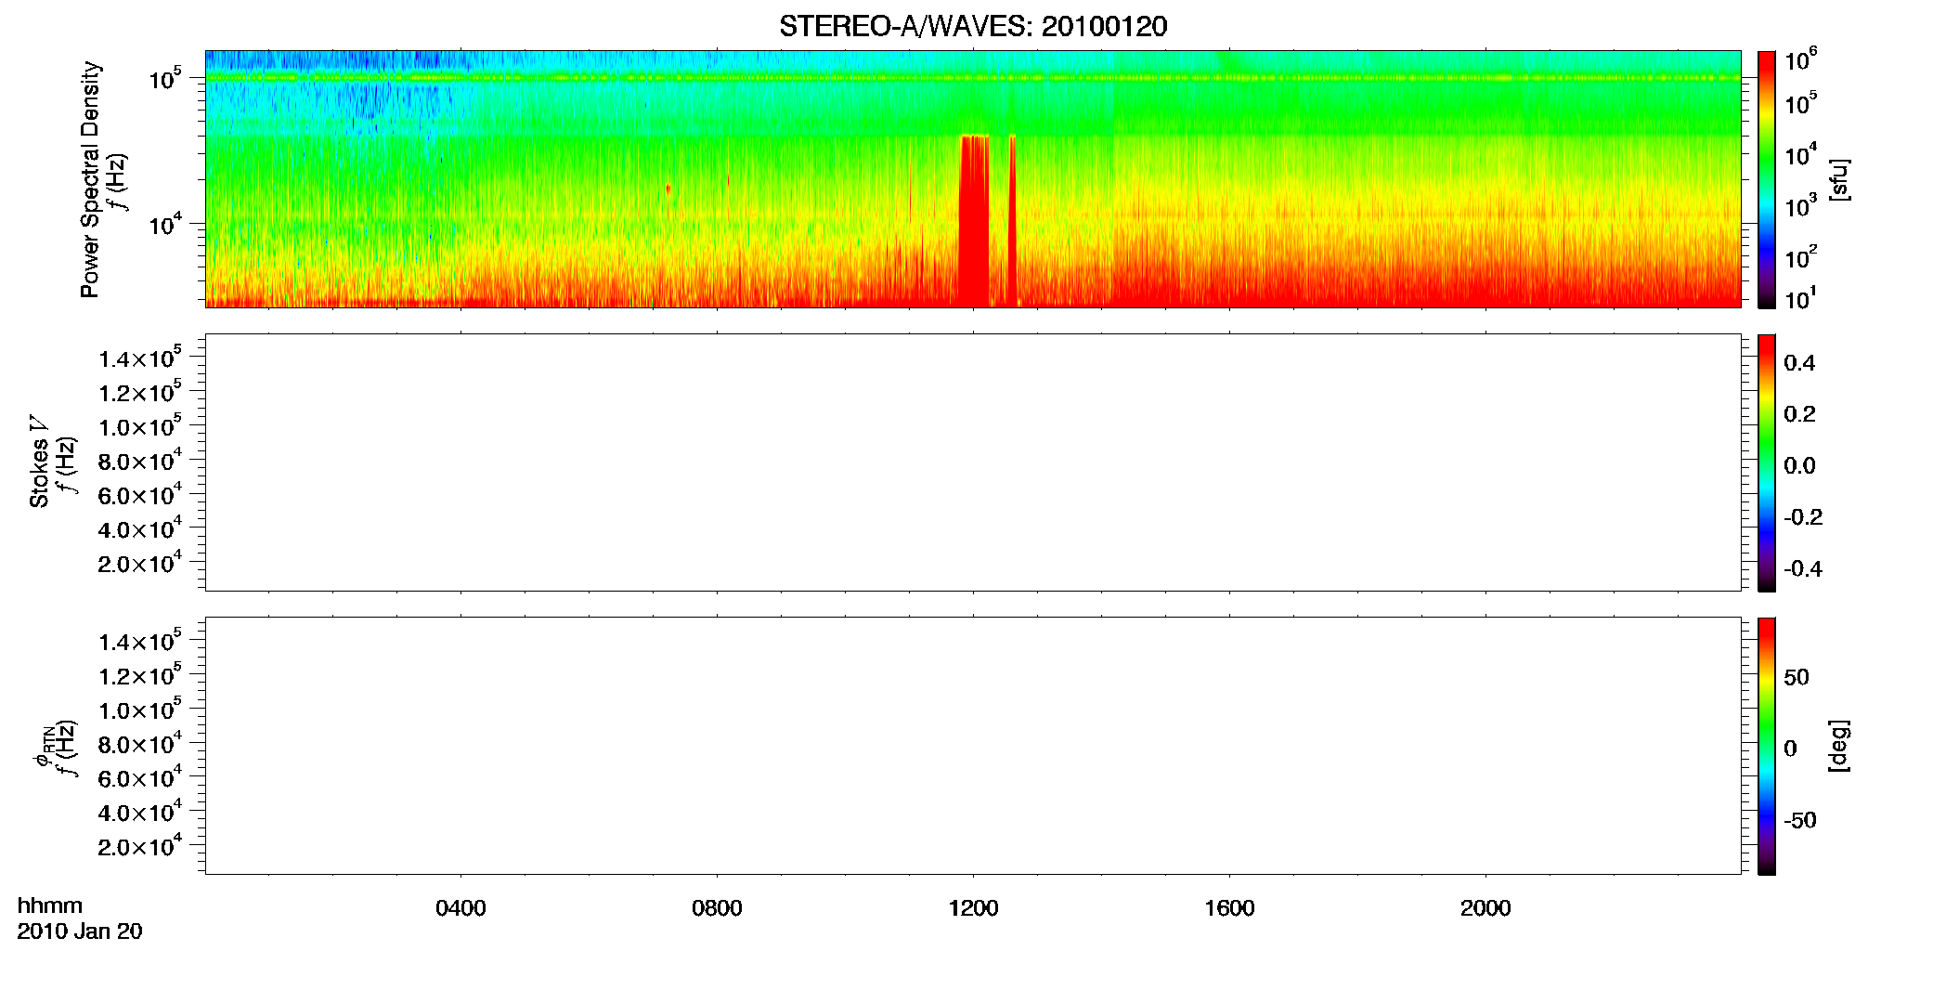Click the 2010 Jan 20 date label
The width and height of the screenshot is (1946, 1003).
80,931
